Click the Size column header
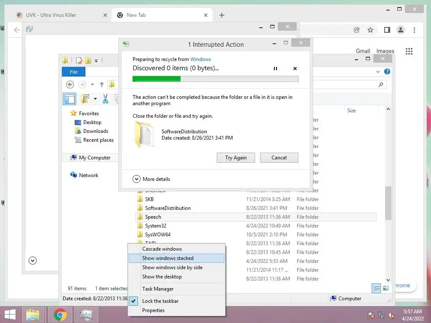Viewport: 431px width, 323px height. 361,111
